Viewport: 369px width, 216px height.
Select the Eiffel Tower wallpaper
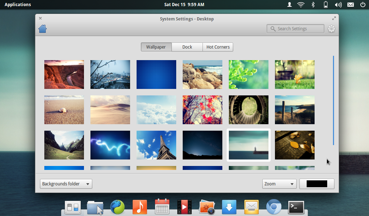156,145
